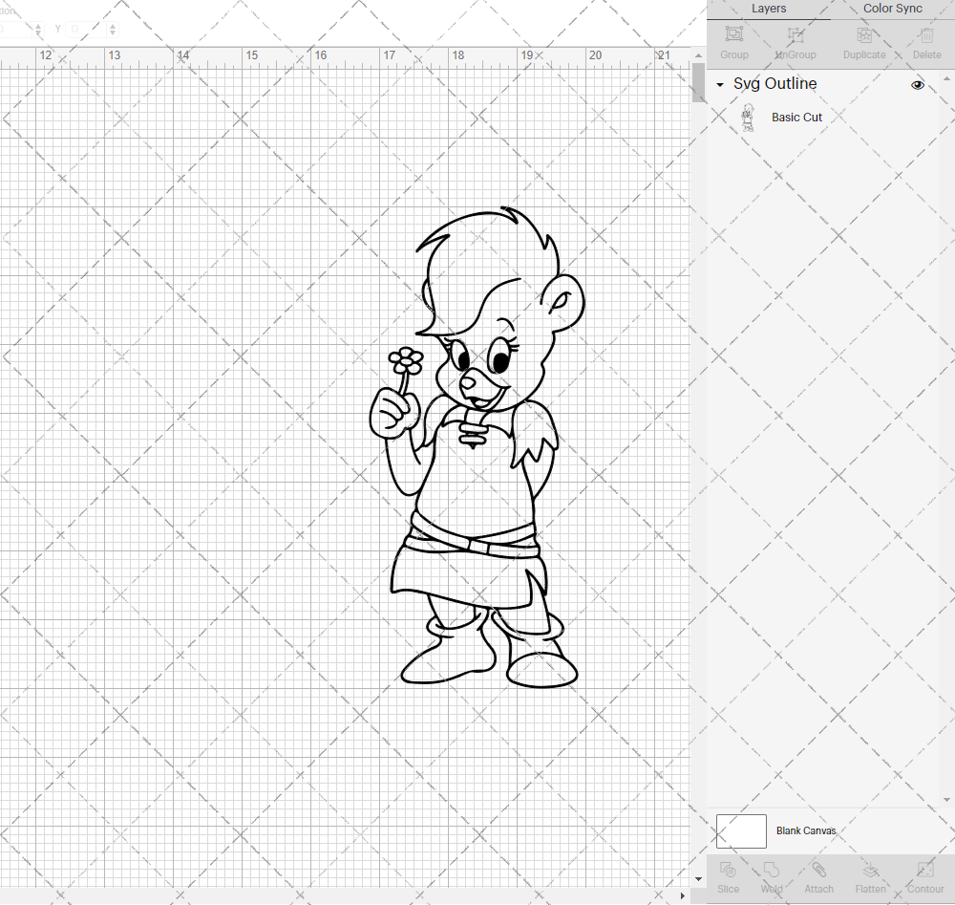This screenshot has width=955, height=905.
Task: Click the canvas scroll right arrow
Action: [682, 895]
